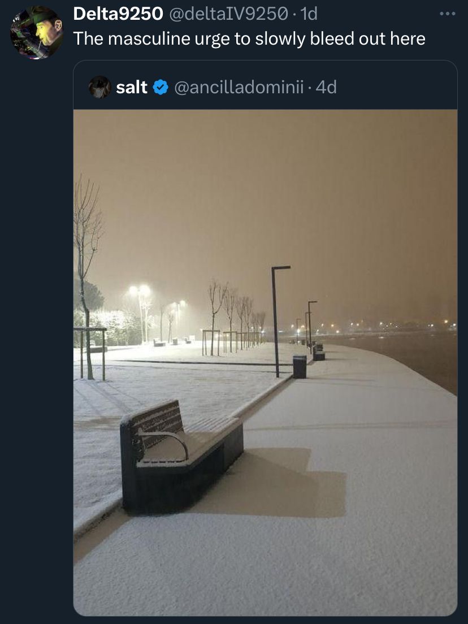Click the bright glowing street lights in photo
Screen dimensions: 468x624
point(140,291)
